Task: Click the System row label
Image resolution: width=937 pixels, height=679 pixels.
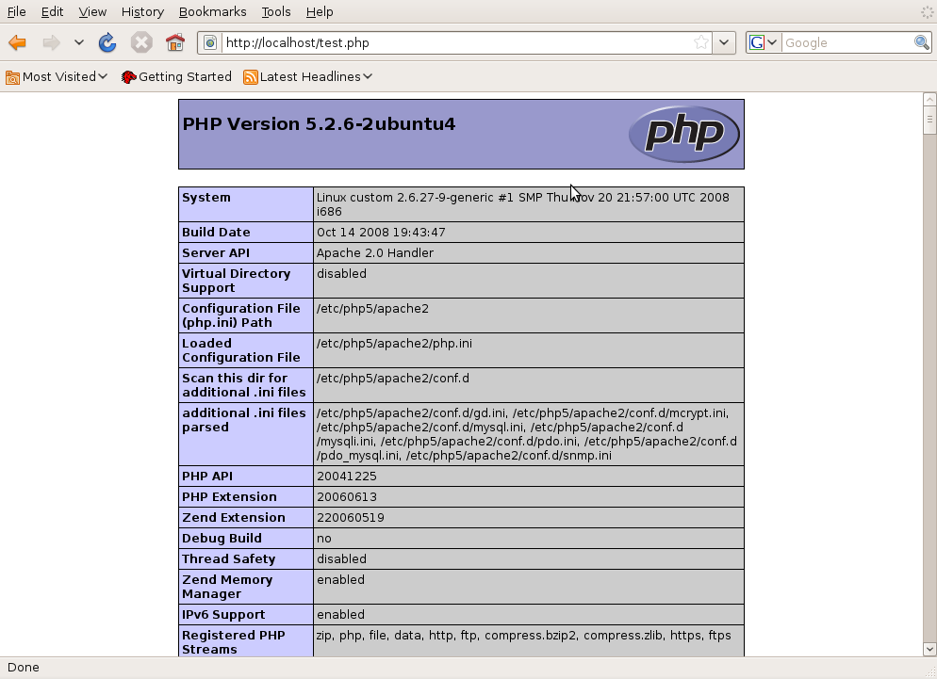Action: click(x=206, y=198)
